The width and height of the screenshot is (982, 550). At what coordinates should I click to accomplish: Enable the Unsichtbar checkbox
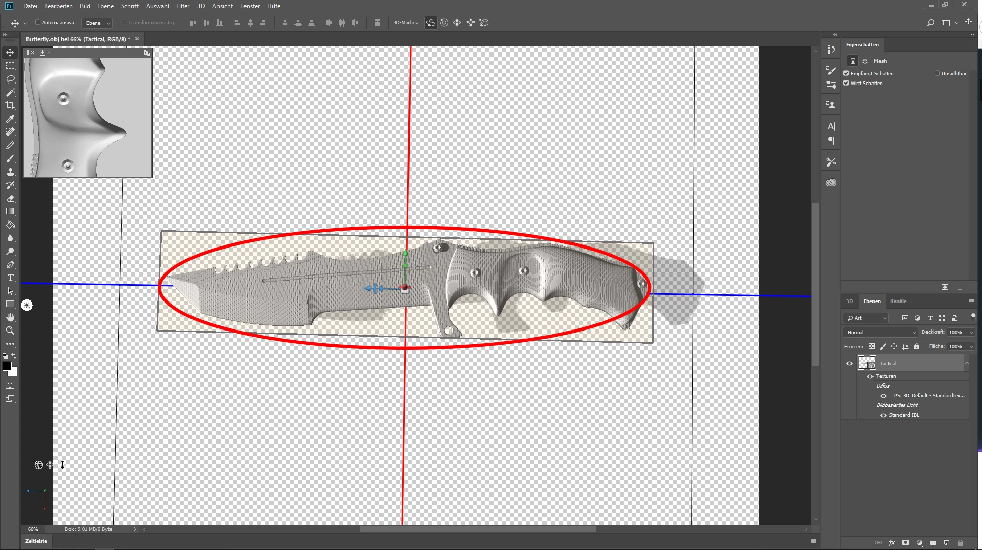click(937, 73)
